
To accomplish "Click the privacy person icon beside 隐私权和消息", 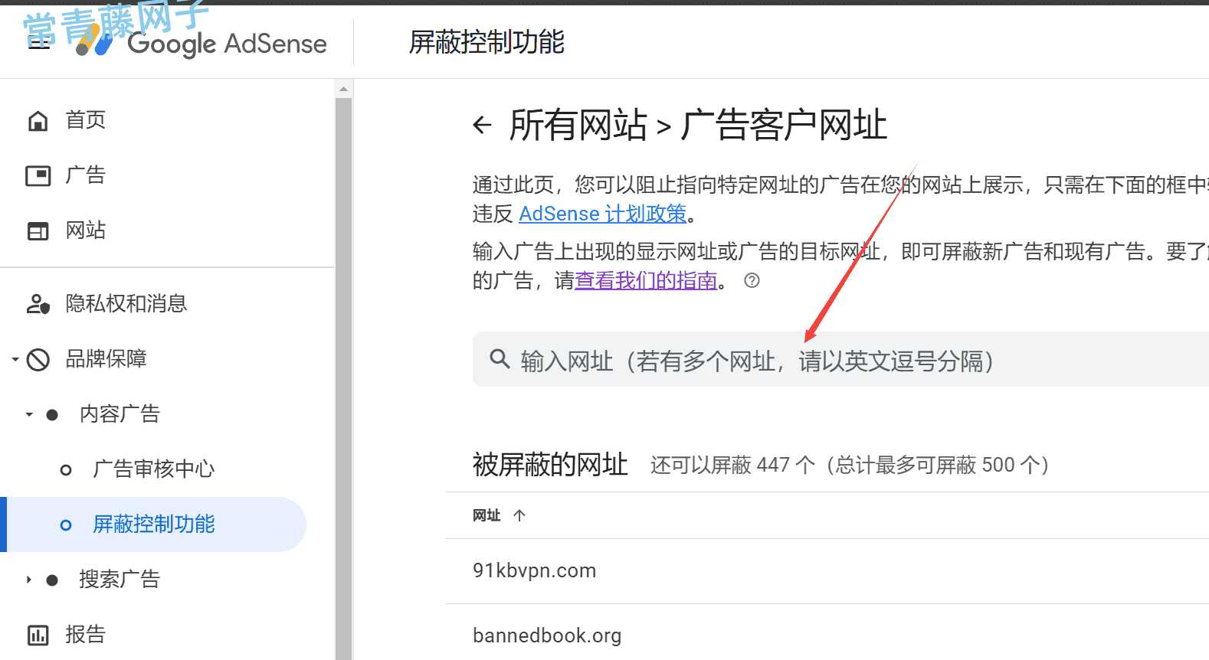I will point(38,304).
